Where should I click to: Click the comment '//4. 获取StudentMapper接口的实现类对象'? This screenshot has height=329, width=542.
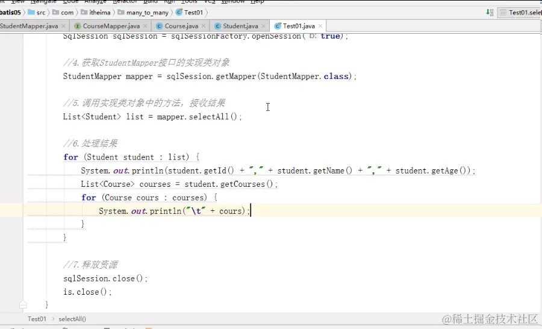pyautogui.click(x=146, y=63)
